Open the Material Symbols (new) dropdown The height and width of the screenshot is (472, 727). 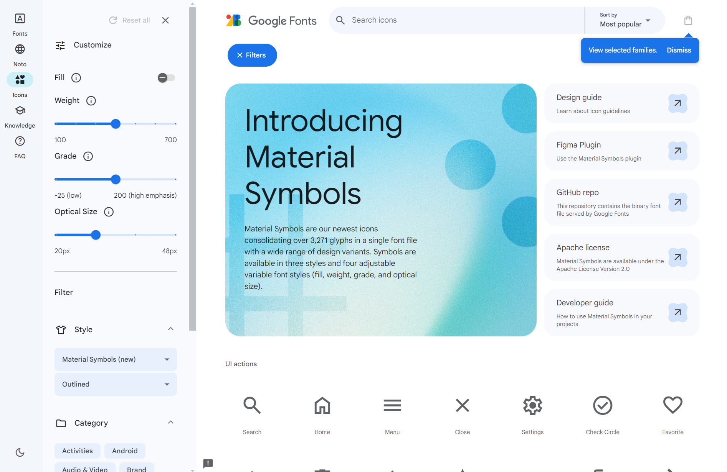[x=116, y=359]
